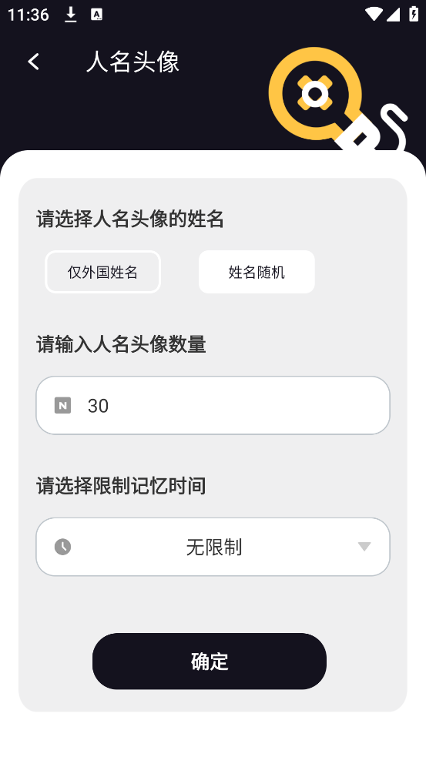Expand the dropdown arrow beside 无限制
Viewport: 426px width, 757px height.
click(364, 547)
